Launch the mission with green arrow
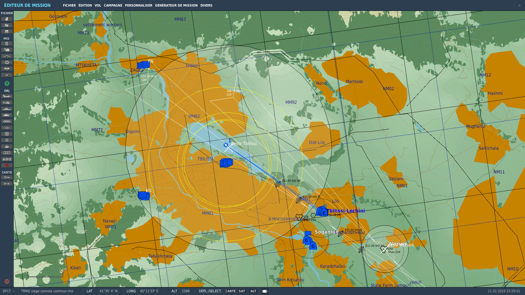The image size is (525, 295). 7,83
